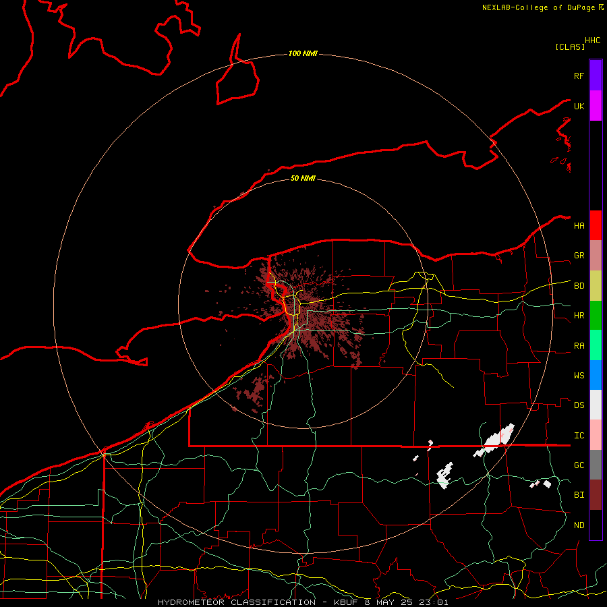Click the DS white legend swatch

[596, 405]
